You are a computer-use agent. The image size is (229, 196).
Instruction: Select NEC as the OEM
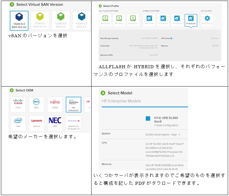coord(55,123)
